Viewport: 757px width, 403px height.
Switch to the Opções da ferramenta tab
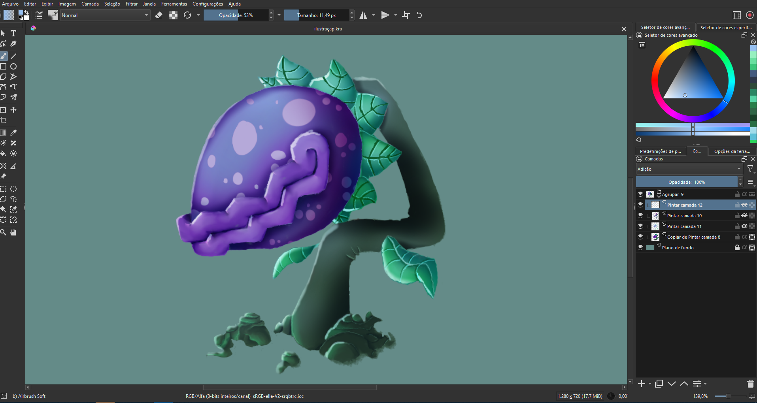coord(732,151)
